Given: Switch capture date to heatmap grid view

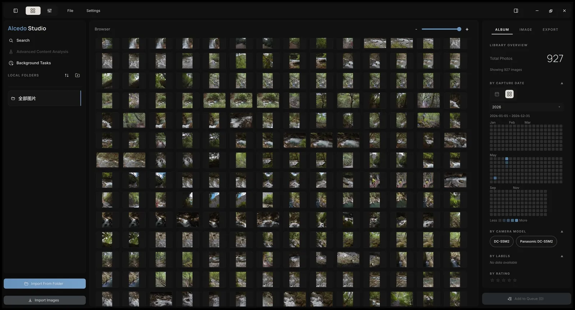Looking at the screenshot, I should click(x=509, y=94).
